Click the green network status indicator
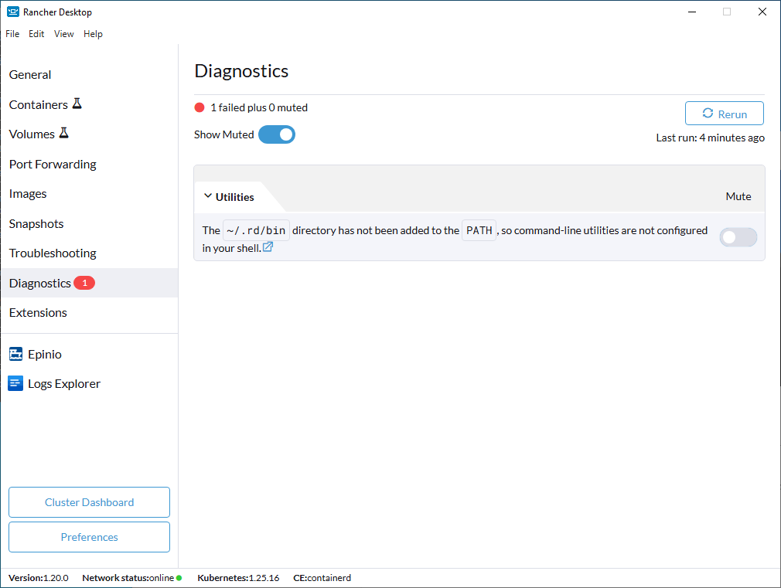 click(179, 578)
